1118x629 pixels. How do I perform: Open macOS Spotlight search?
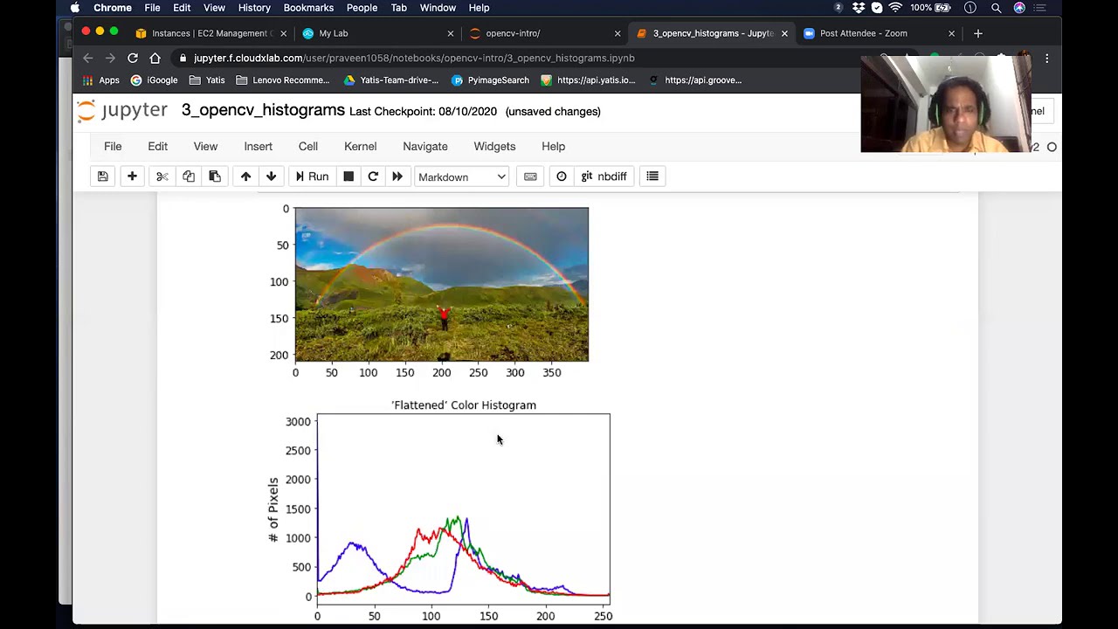point(996,8)
